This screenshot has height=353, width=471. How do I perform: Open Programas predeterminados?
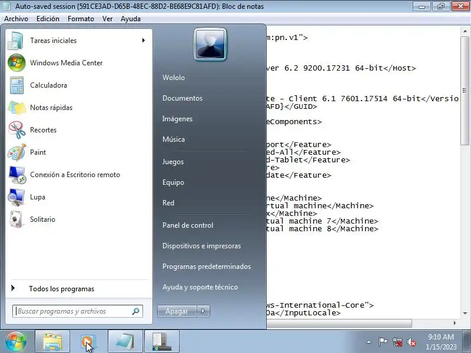coord(207,267)
